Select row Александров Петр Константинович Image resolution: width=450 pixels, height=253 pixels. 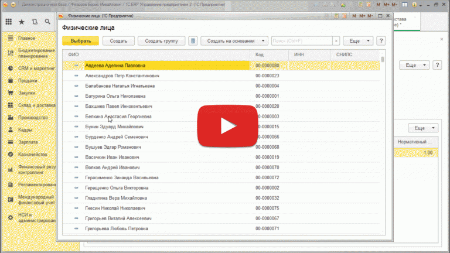tap(221, 76)
